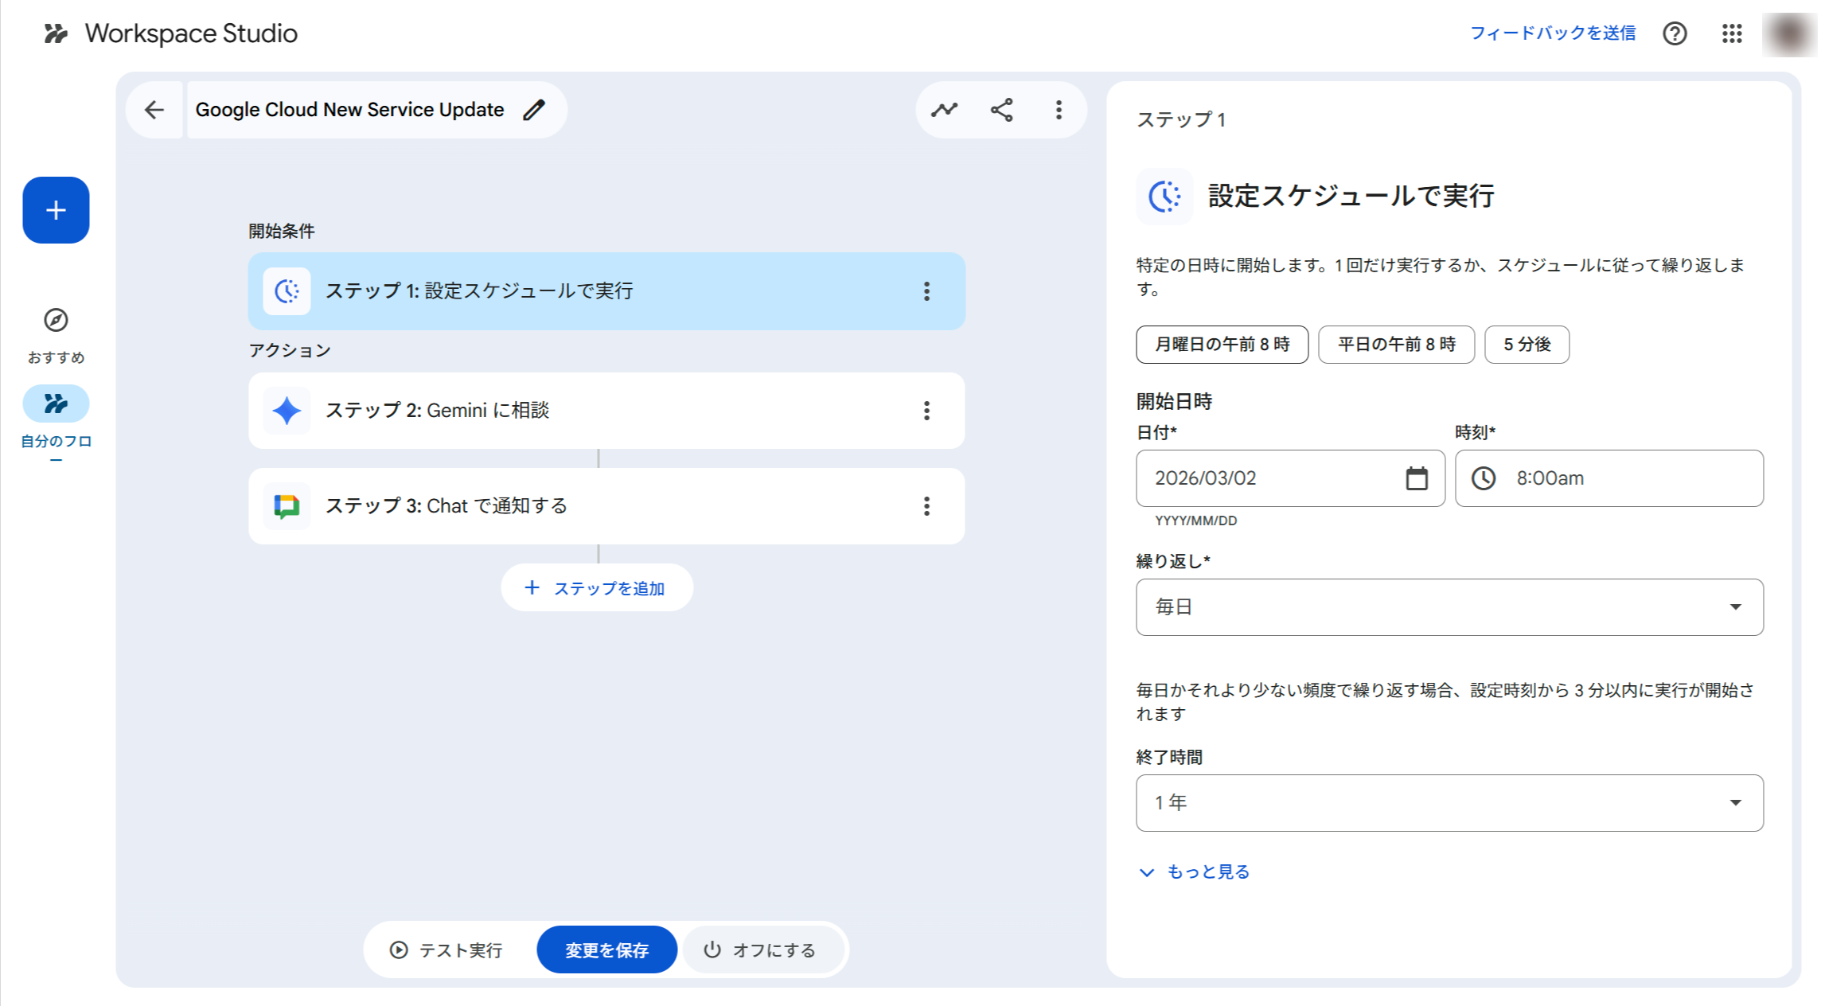Click the flow title Google Cloud New Service Update
This screenshot has height=1006, width=1821.
pyautogui.click(x=349, y=110)
